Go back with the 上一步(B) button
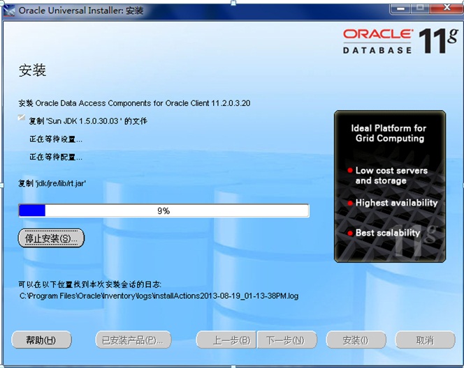 pos(226,340)
